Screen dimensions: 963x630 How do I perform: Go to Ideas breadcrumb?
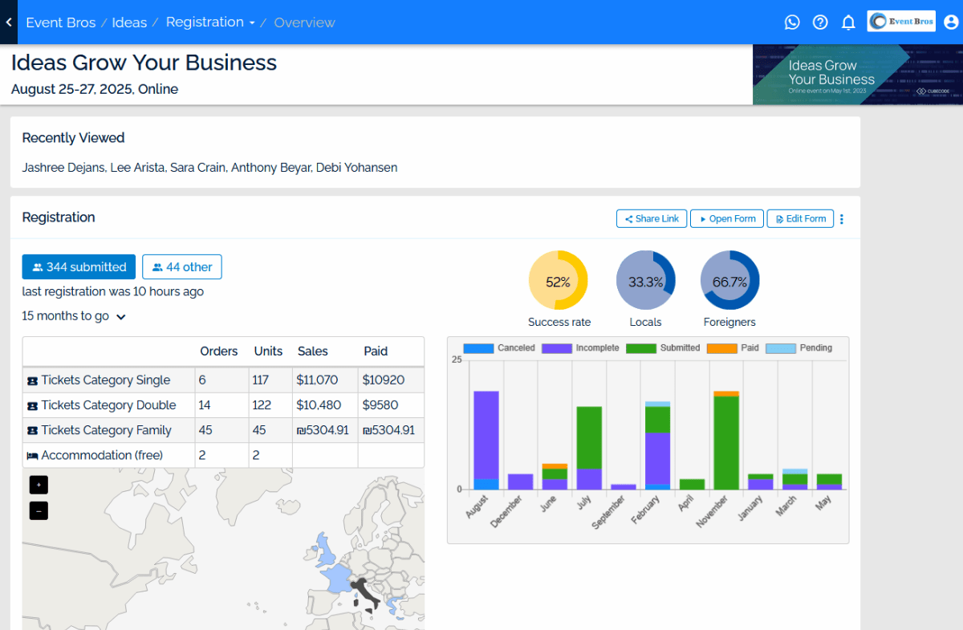tap(129, 22)
